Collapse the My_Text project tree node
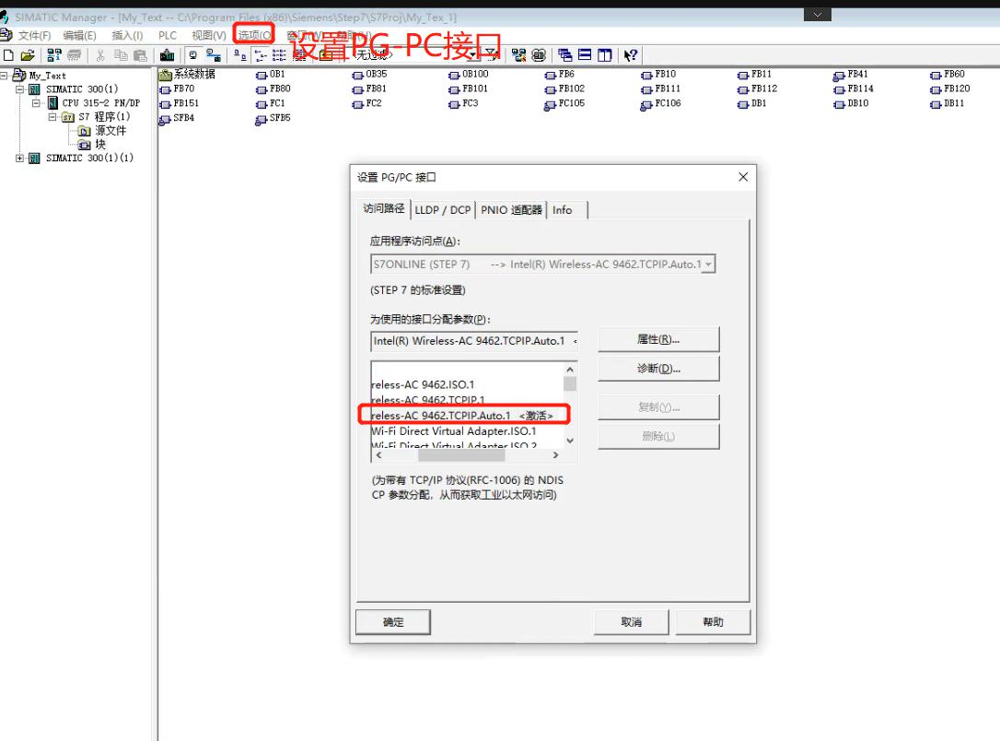The height and width of the screenshot is (741, 1000). click(x=5, y=76)
